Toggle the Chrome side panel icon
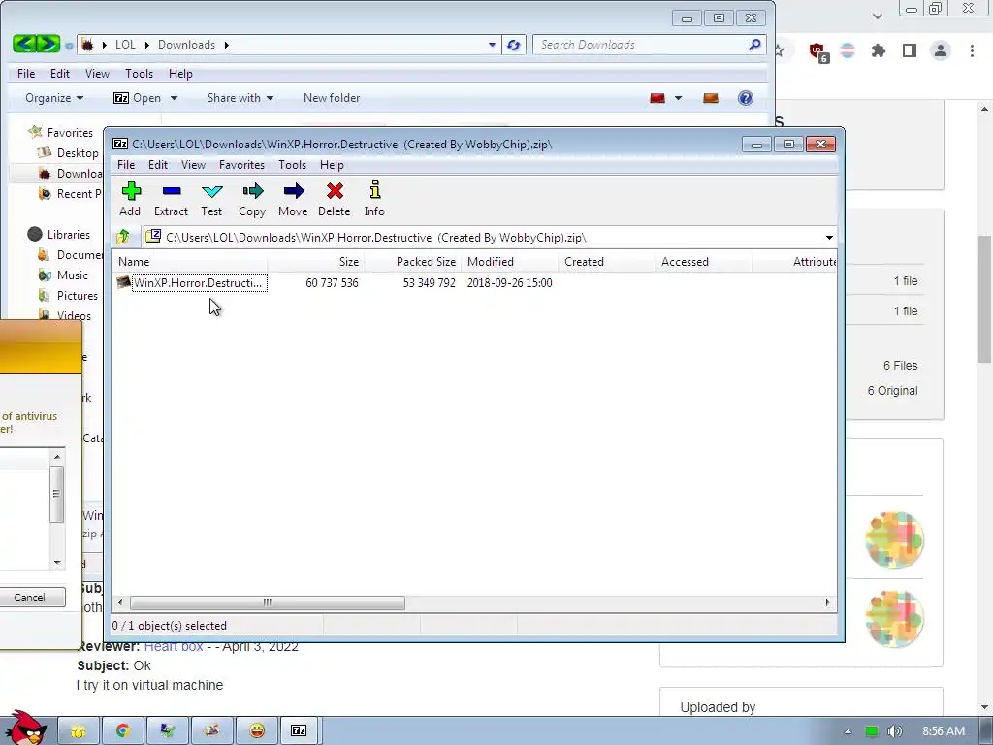 click(910, 50)
